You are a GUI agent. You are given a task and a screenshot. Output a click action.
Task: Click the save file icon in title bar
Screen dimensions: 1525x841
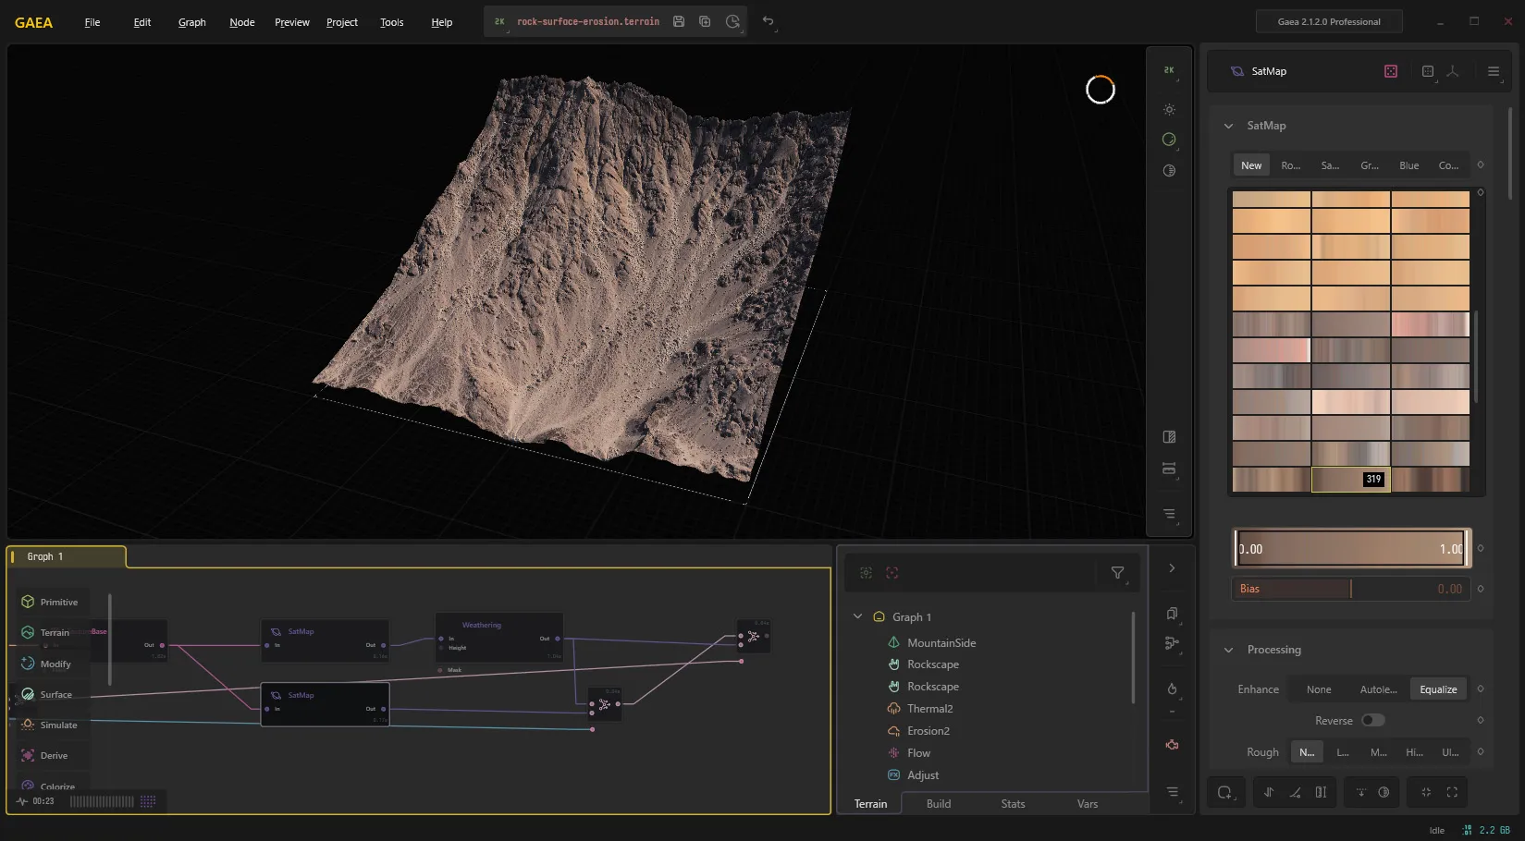tap(679, 21)
